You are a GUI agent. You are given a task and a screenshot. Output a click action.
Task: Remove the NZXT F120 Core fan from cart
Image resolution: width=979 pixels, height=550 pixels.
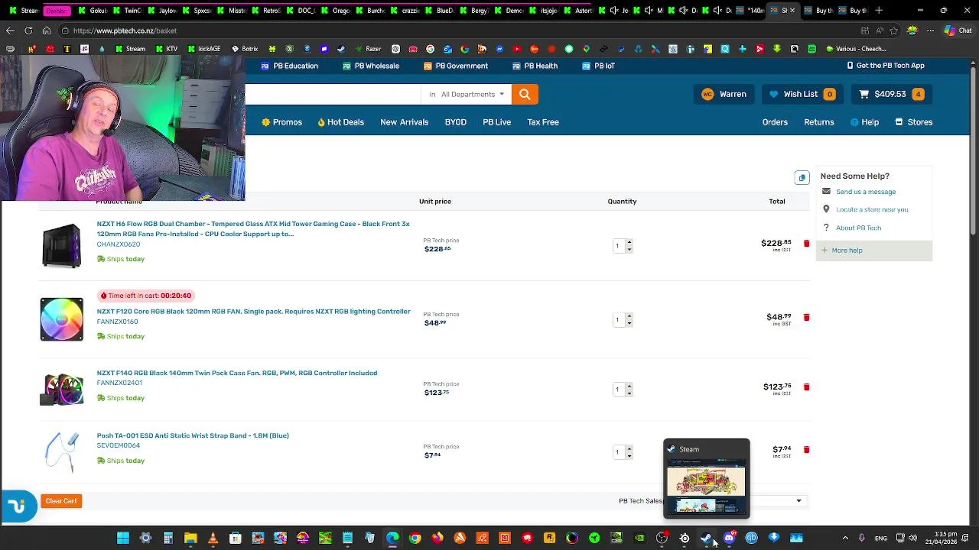806,317
